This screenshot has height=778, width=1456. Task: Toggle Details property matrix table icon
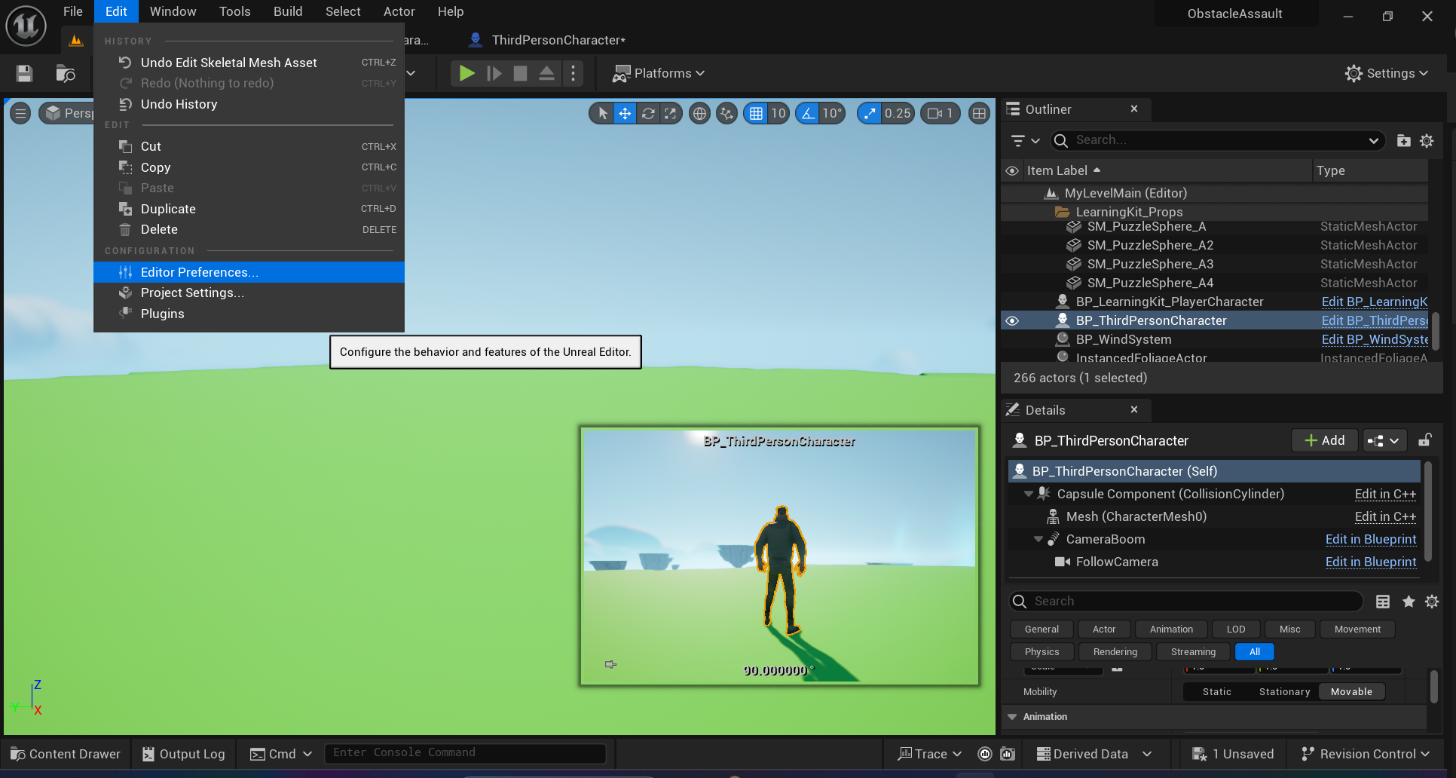click(1383, 601)
